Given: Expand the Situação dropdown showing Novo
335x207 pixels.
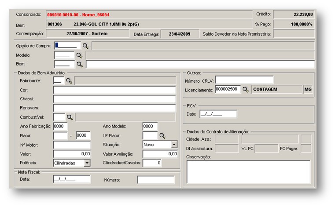Looking at the screenshot, I should tap(174, 145).
